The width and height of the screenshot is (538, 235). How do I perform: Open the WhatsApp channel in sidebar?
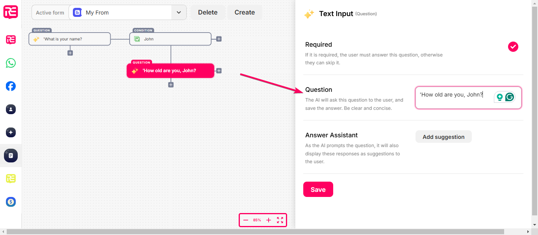(11, 63)
